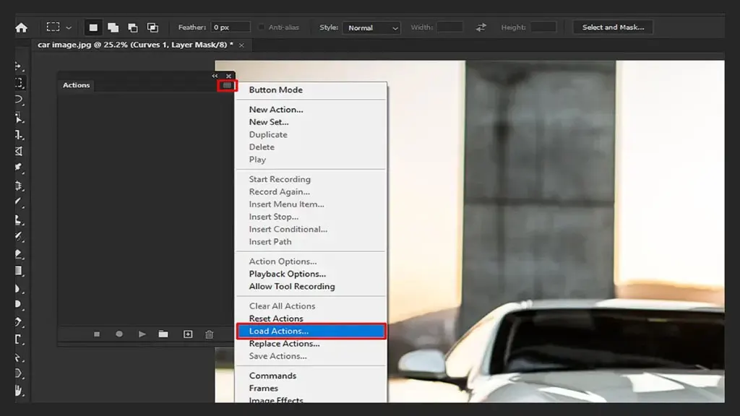This screenshot has width=740, height=416.
Task: Toggle the Anti-alias checkbox
Action: click(x=262, y=27)
